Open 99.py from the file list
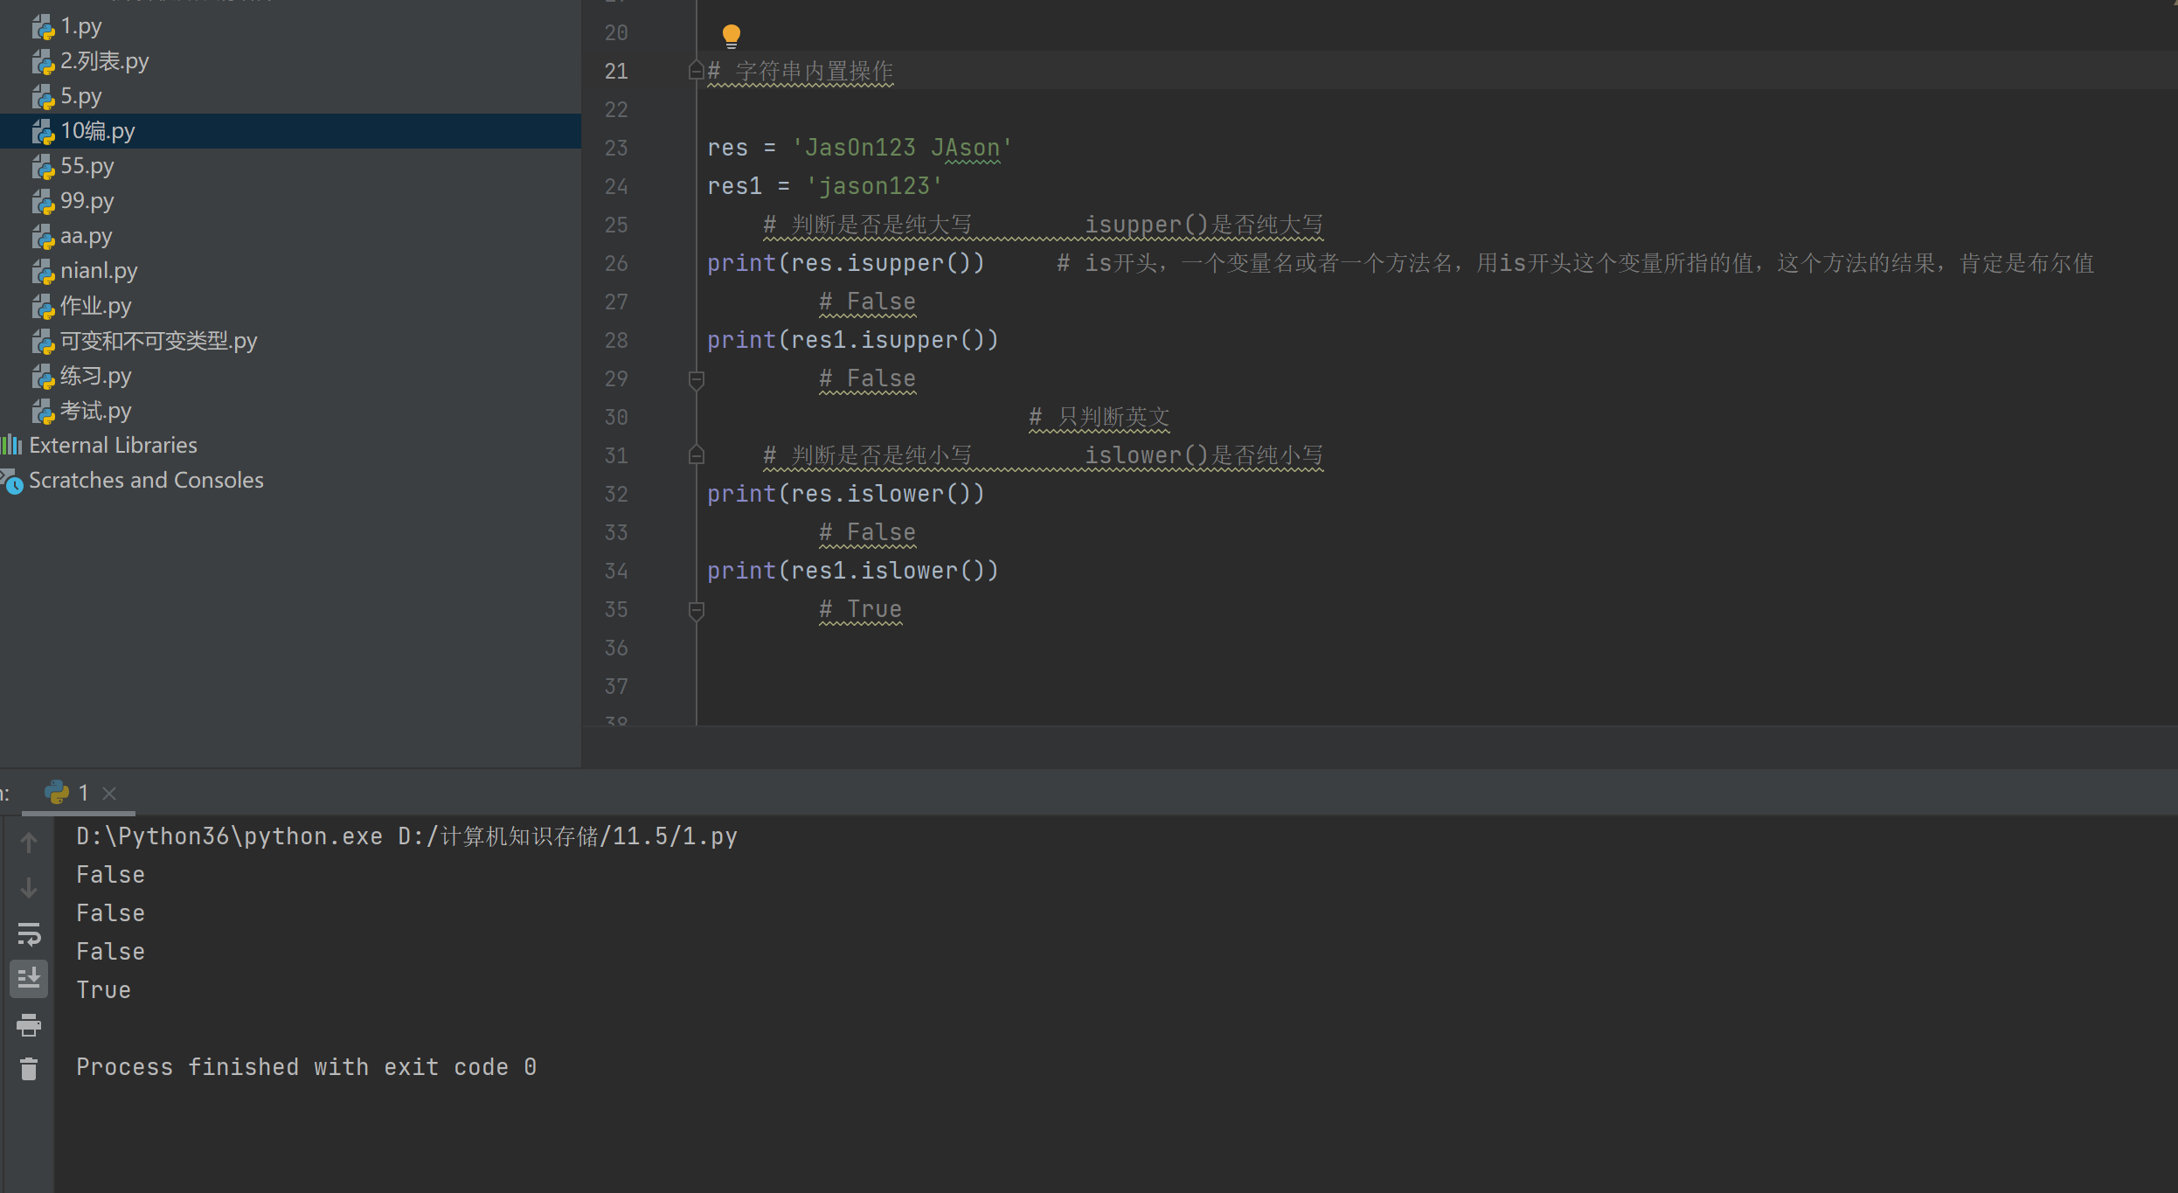2178x1193 pixels. (87, 201)
